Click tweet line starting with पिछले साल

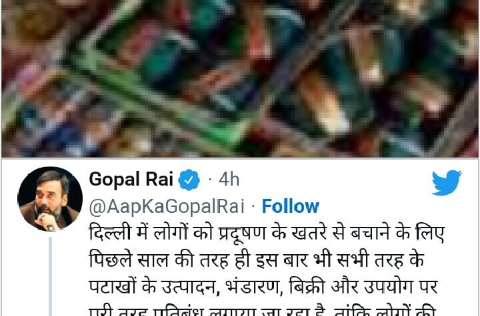click(257, 260)
